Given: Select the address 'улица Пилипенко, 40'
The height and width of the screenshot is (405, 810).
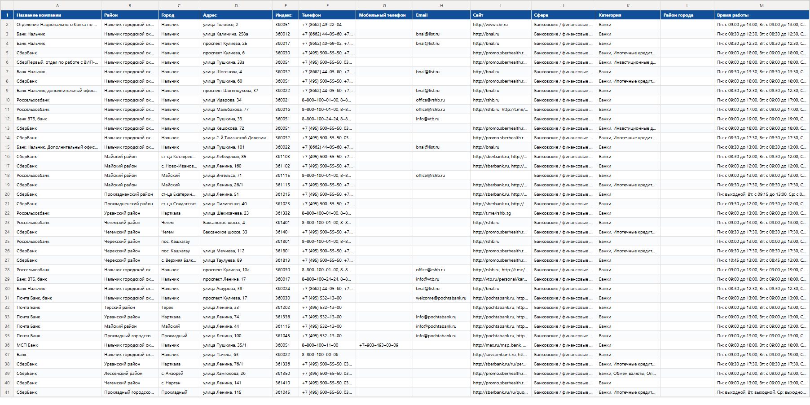Looking at the screenshot, I should click(236, 204).
